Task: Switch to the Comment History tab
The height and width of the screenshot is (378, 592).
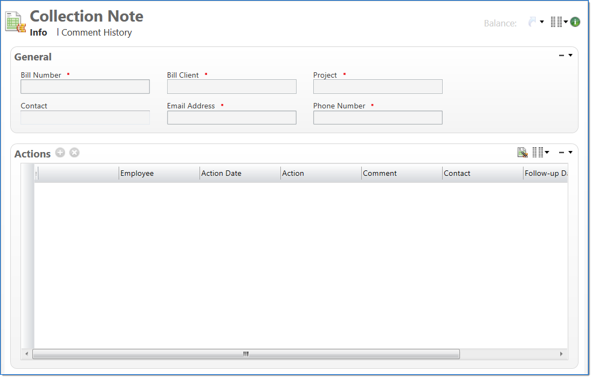Action: [x=97, y=32]
